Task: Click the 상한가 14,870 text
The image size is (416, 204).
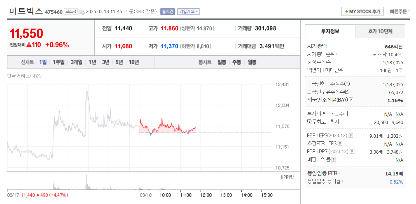Action: click(x=197, y=28)
